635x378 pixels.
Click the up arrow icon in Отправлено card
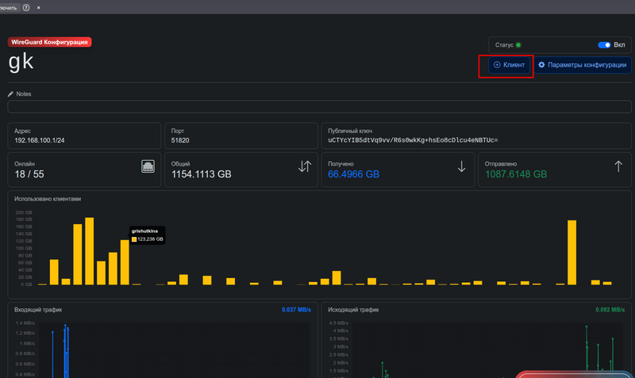618,166
